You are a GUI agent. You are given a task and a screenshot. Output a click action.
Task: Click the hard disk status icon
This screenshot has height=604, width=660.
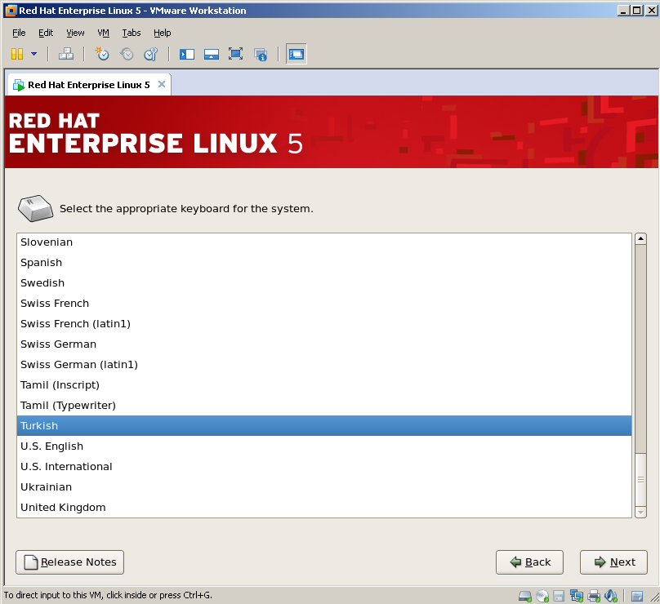(525, 596)
